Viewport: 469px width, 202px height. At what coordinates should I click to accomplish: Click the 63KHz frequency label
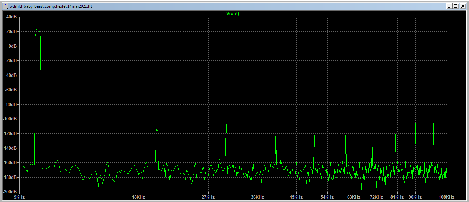pos(354,197)
